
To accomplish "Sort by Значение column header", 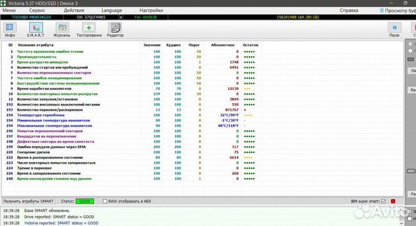I will [152, 45].
